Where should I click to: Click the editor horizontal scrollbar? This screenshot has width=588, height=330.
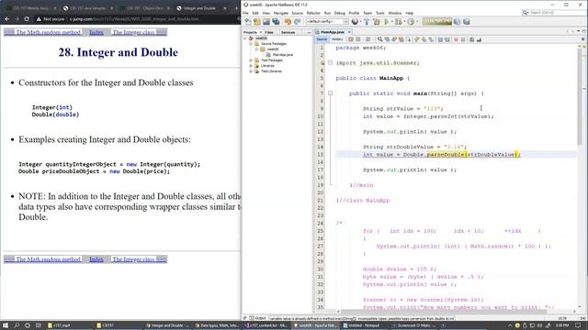445,311
